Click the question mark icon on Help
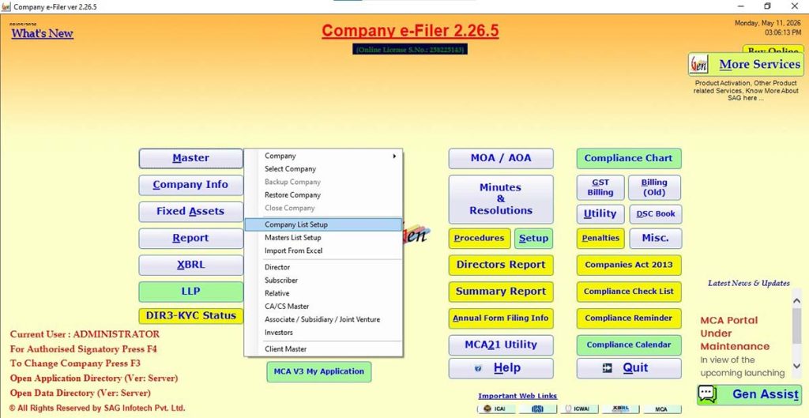The width and height of the screenshot is (809, 418). (478, 368)
